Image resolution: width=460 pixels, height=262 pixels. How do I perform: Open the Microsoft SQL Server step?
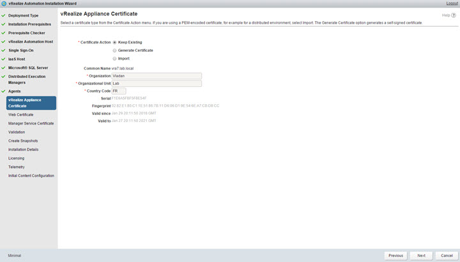click(28, 68)
